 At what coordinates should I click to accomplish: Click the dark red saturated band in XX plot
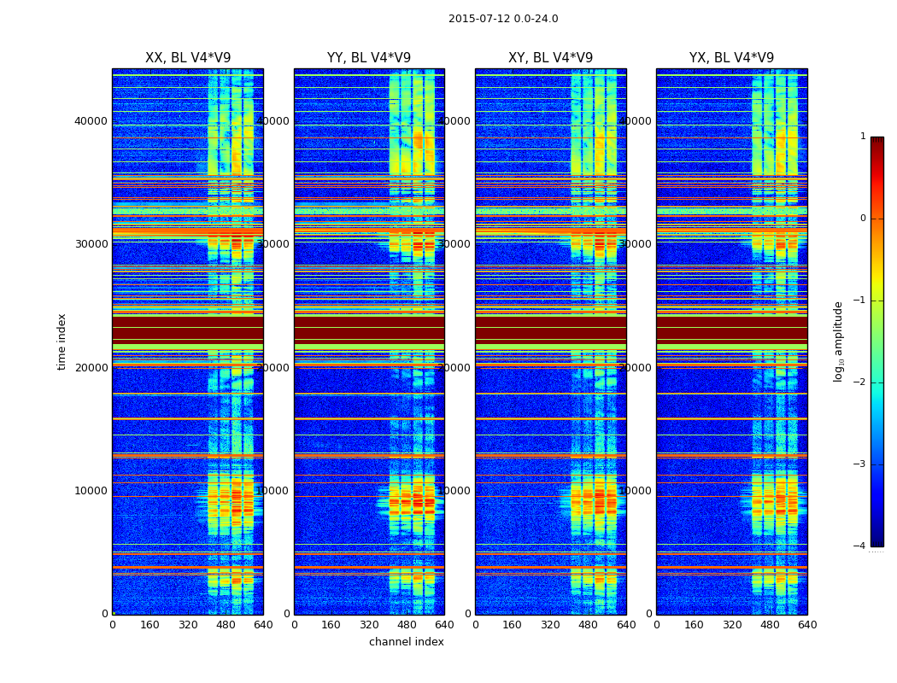click(188, 333)
